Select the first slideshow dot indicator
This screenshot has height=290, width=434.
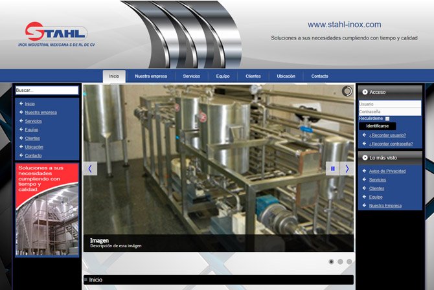click(332, 262)
